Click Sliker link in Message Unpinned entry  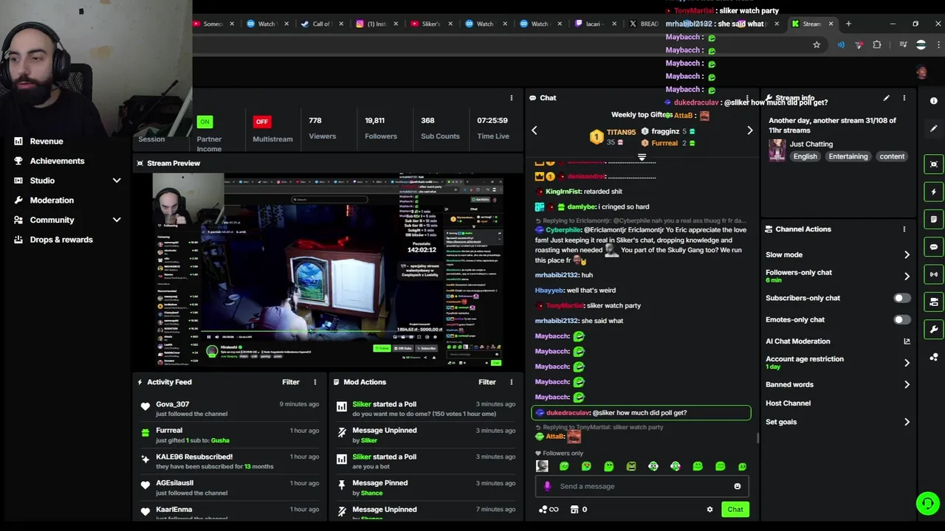pyautogui.click(x=369, y=440)
